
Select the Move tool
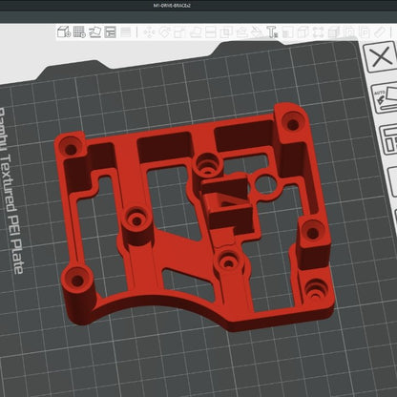coord(149,32)
